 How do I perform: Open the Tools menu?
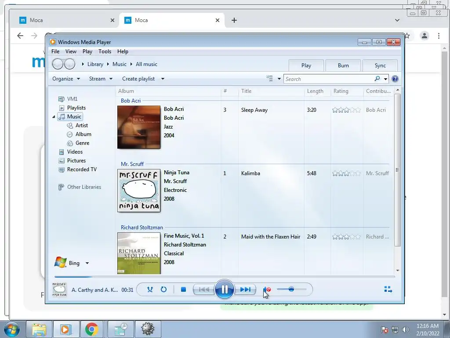tap(105, 51)
